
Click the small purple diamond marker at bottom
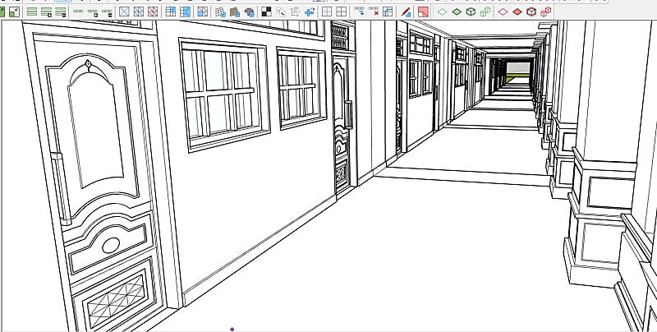[x=232, y=329]
